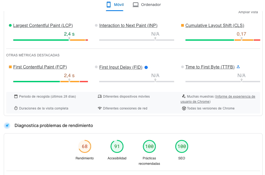Switch to the Móvil tab
This screenshot has width=265, height=175.
115,5
